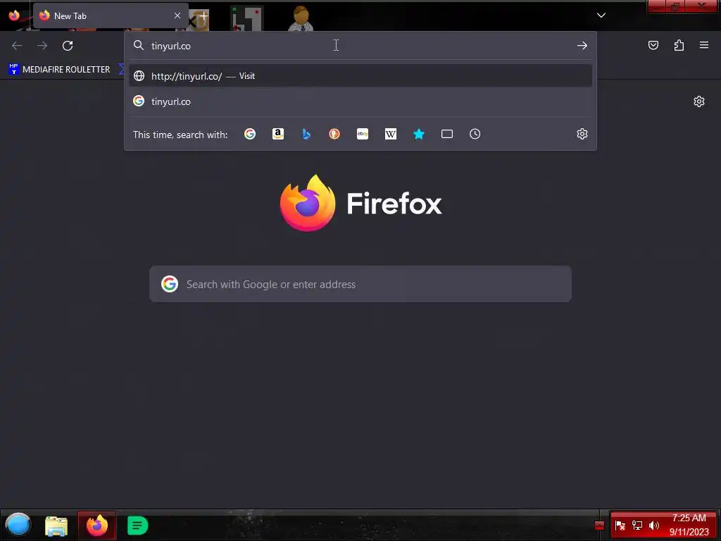Image resolution: width=721 pixels, height=541 pixels.
Task: Open File Explorer from the taskbar
Action: coord(56,526)
